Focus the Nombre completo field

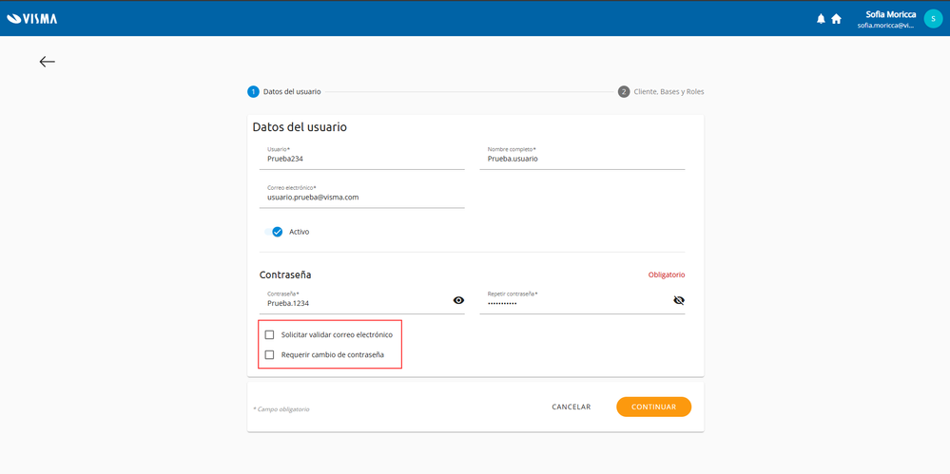[x=581, y=159]
